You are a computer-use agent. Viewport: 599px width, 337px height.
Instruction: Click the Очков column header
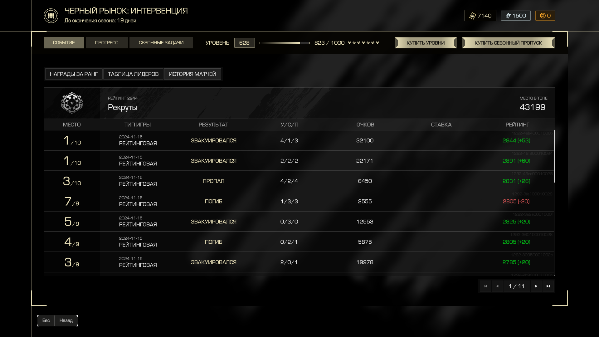pos(365,125)
